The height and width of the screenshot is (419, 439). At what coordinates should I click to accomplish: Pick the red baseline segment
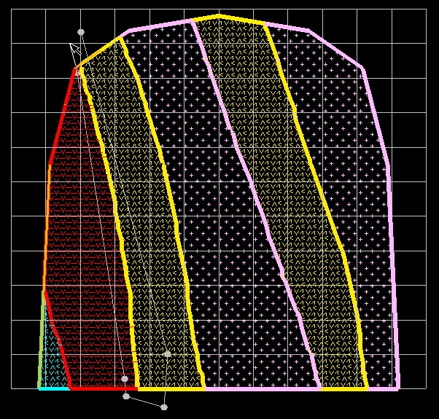[x=104, y=388]
